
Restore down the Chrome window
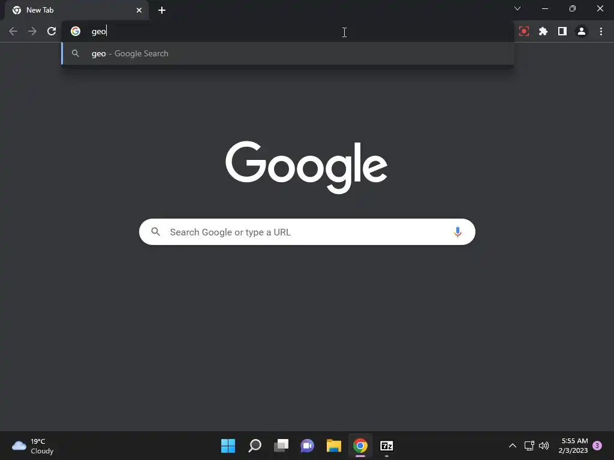click(x=573, y=8)
